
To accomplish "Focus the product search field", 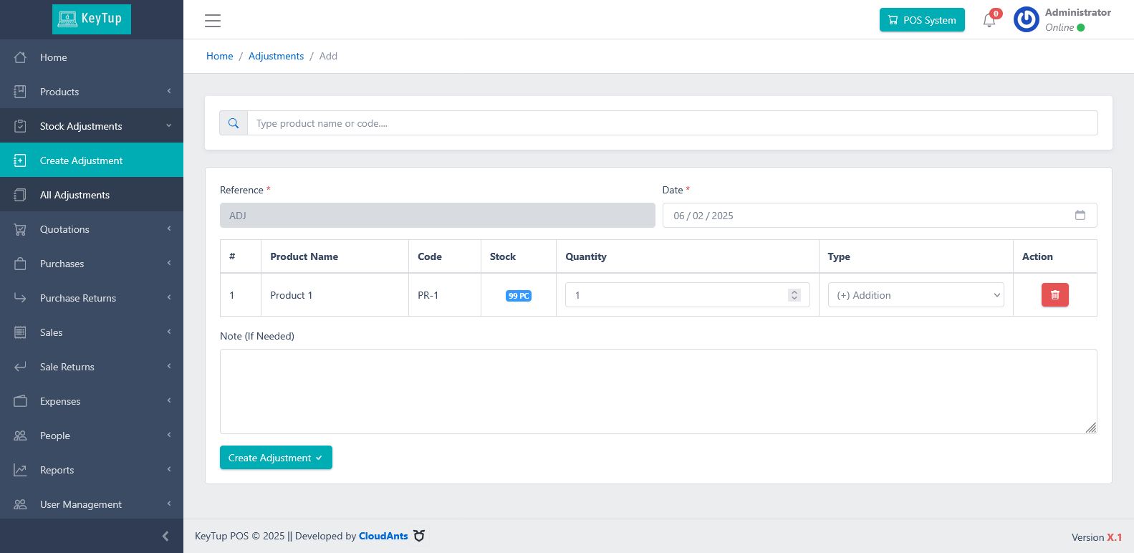I will (672, 123).
